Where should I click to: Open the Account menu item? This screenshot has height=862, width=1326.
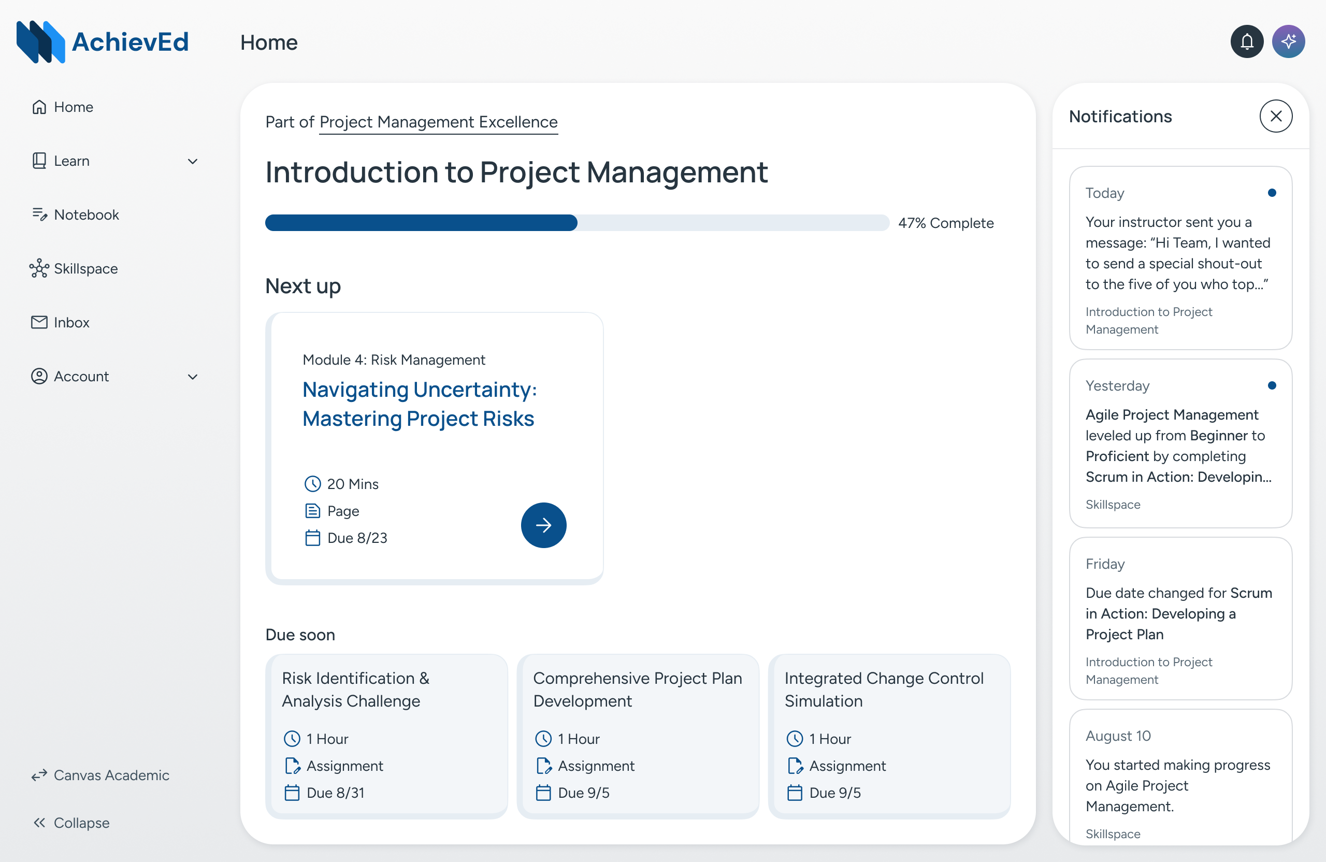[x=81, y=377]
